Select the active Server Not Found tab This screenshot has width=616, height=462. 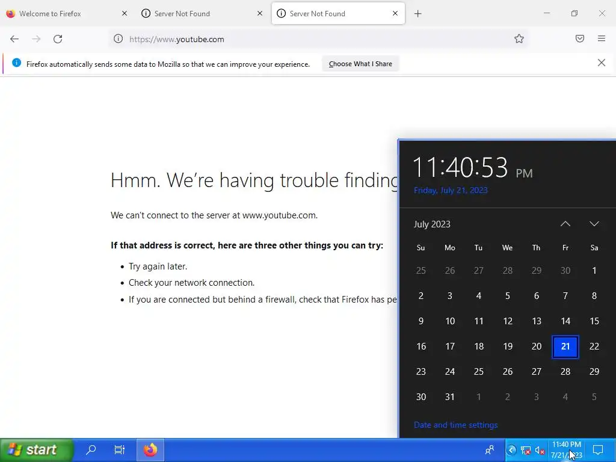[x=338, y=13]
